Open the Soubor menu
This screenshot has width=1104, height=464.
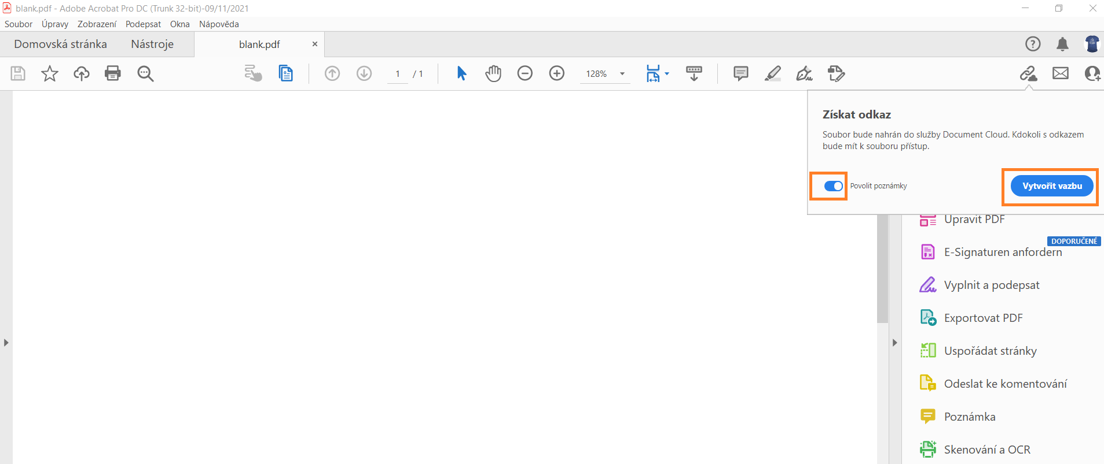19,24
